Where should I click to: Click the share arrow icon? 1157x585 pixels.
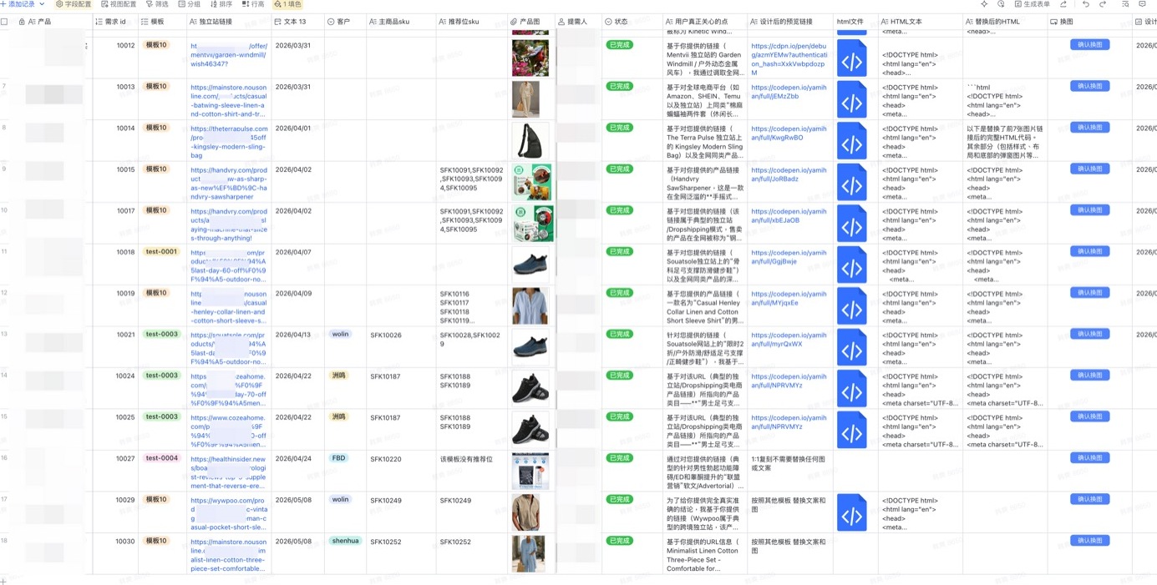[x=1063, y=4]
